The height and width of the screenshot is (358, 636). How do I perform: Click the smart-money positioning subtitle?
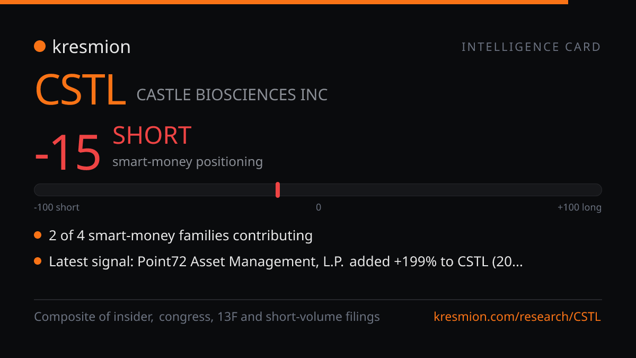pyautogui.click(x=188, y=162)
